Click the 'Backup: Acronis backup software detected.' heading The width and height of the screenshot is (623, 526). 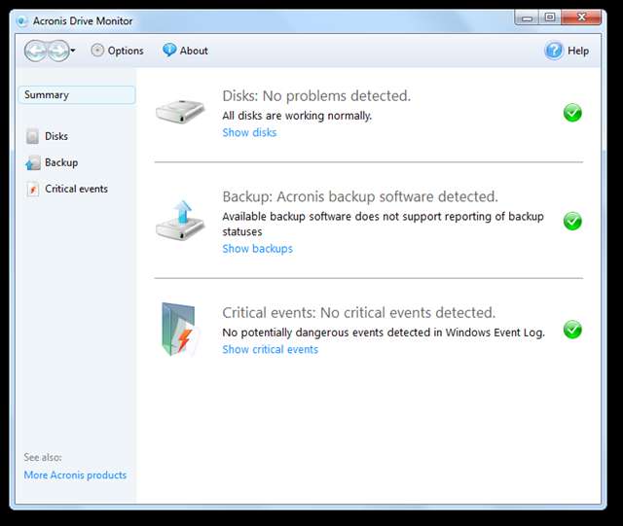tap(360, 197)
